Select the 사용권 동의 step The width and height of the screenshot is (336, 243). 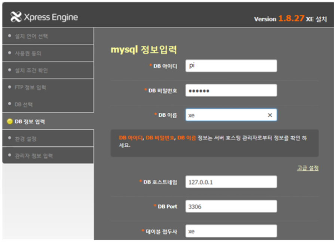[x=48, y=53]
